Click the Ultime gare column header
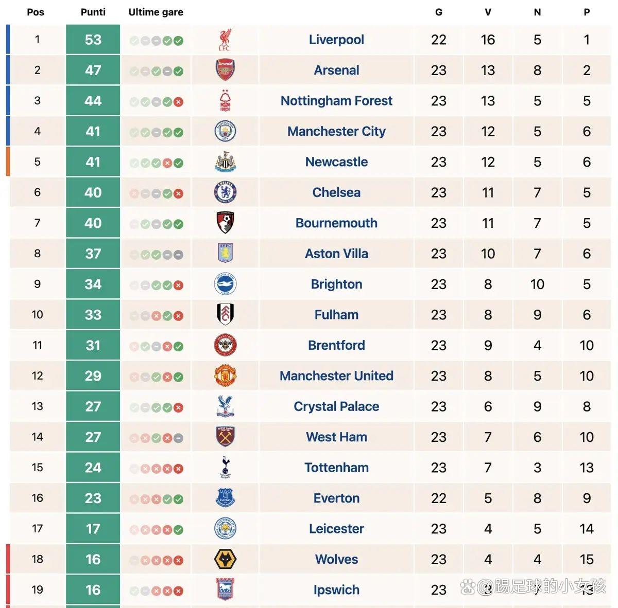This screenshot has height=608, width=618. click(x=156, y=12)
